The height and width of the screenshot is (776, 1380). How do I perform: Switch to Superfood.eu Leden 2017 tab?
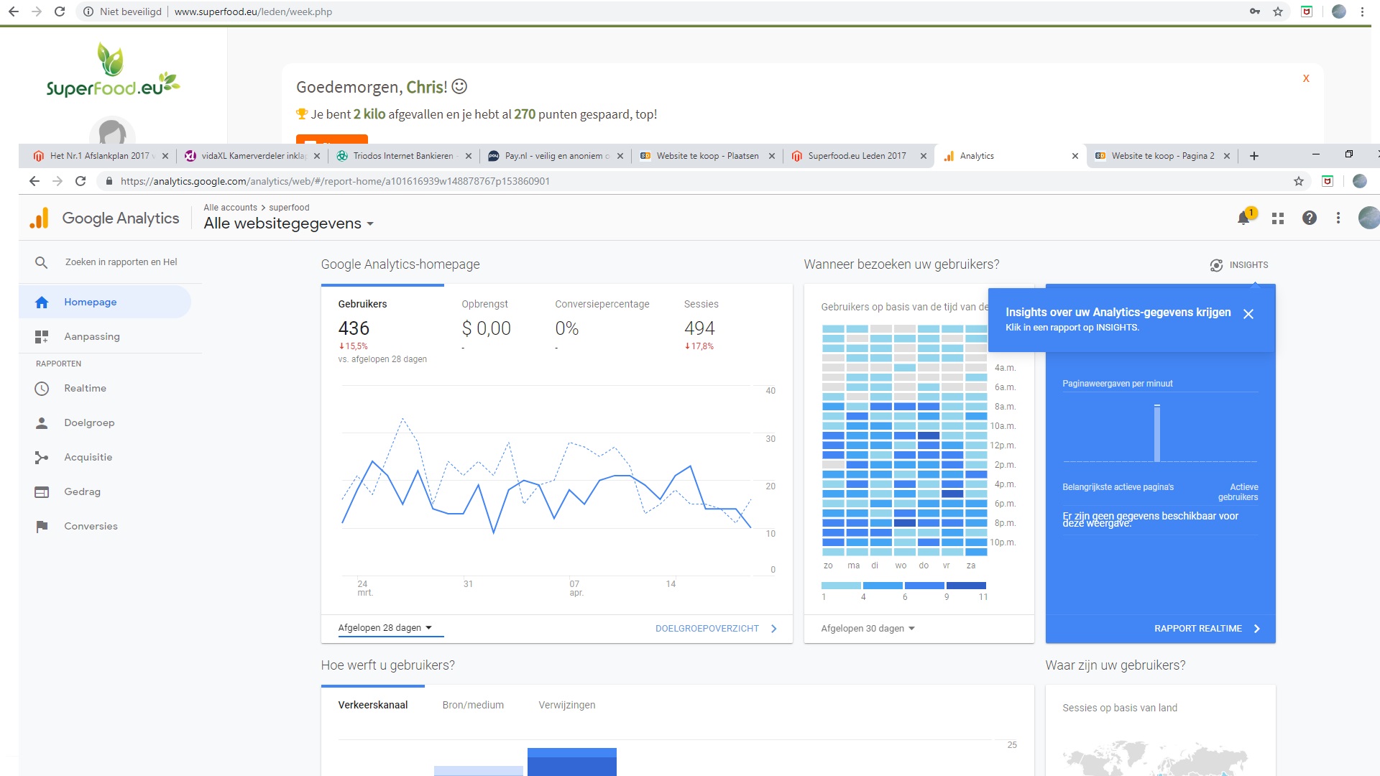pos(857,156)
